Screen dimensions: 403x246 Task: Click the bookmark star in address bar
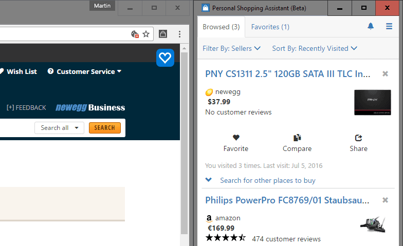[x=146, y=34]
